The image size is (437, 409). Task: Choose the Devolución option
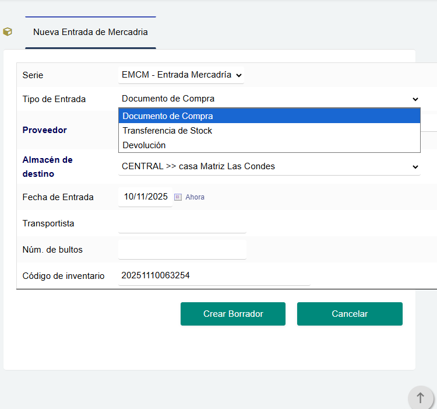(269, 145)
